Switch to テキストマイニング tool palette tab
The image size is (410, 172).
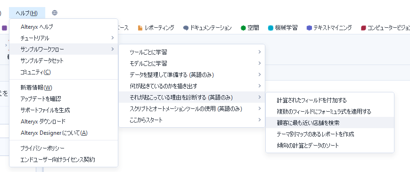(329, 28)
